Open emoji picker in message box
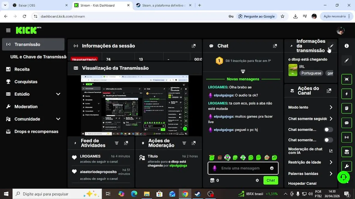 [x=272, y=168]
